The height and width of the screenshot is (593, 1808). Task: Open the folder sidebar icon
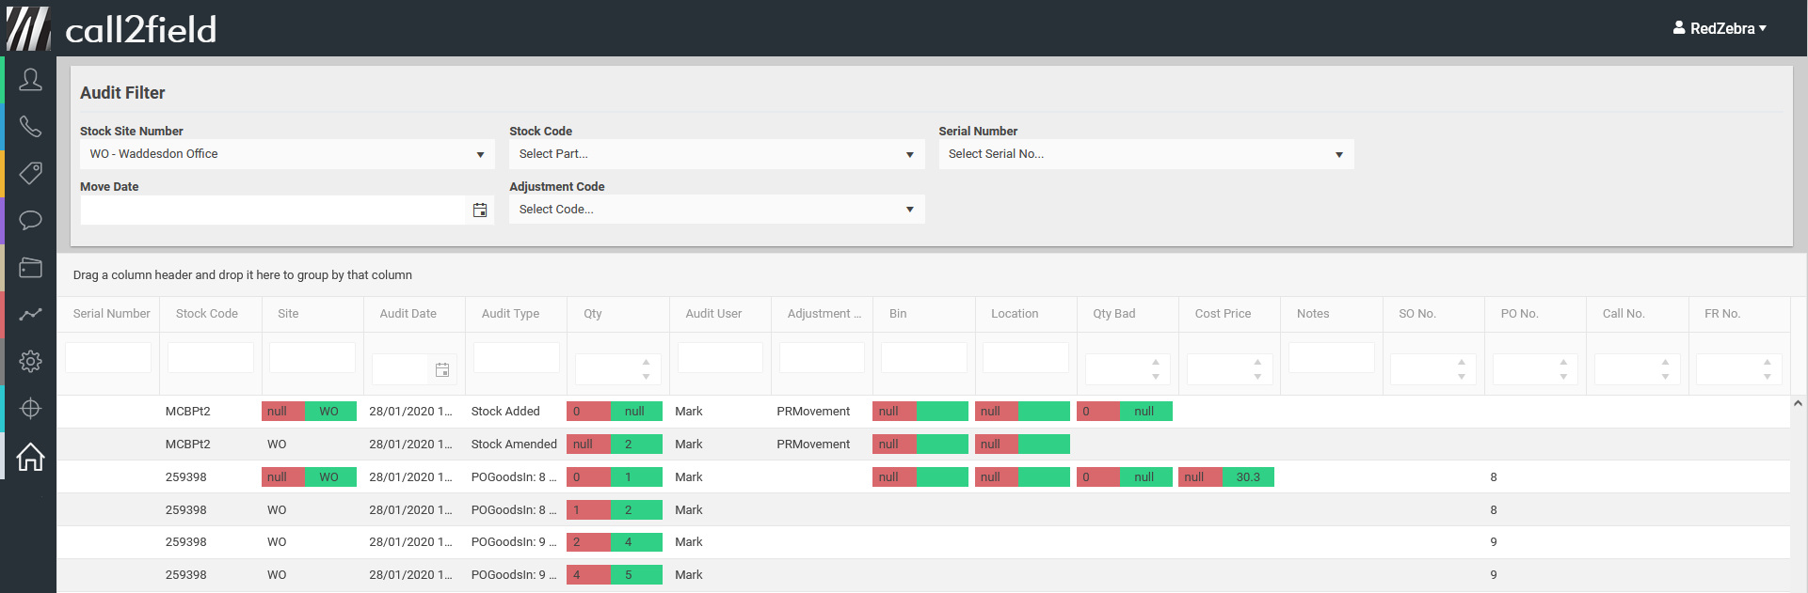pyautogui.click(x=30, y=268)
